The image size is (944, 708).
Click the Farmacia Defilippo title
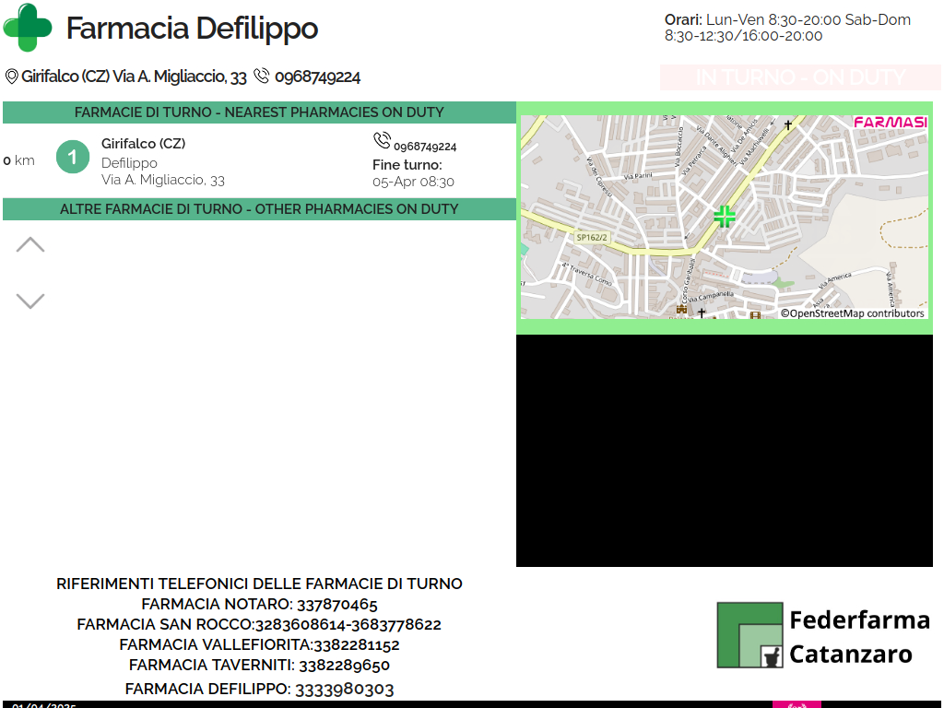click(x=192, y=29)
